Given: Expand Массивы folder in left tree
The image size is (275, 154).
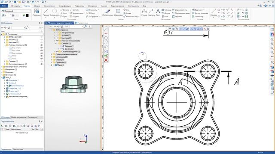Looking at the screenshot, I should (x=5, y=42).
